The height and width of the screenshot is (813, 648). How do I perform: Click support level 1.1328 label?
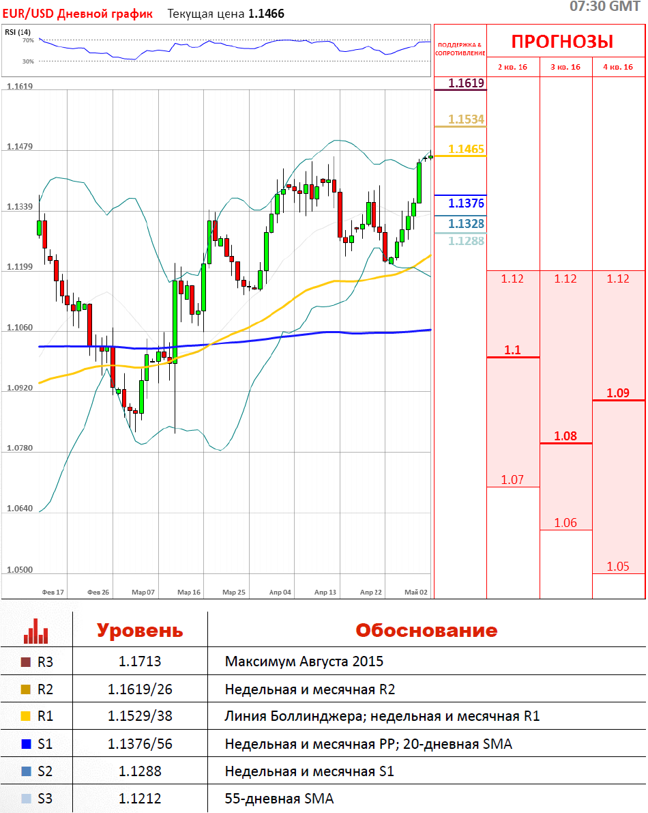[466, 223]
